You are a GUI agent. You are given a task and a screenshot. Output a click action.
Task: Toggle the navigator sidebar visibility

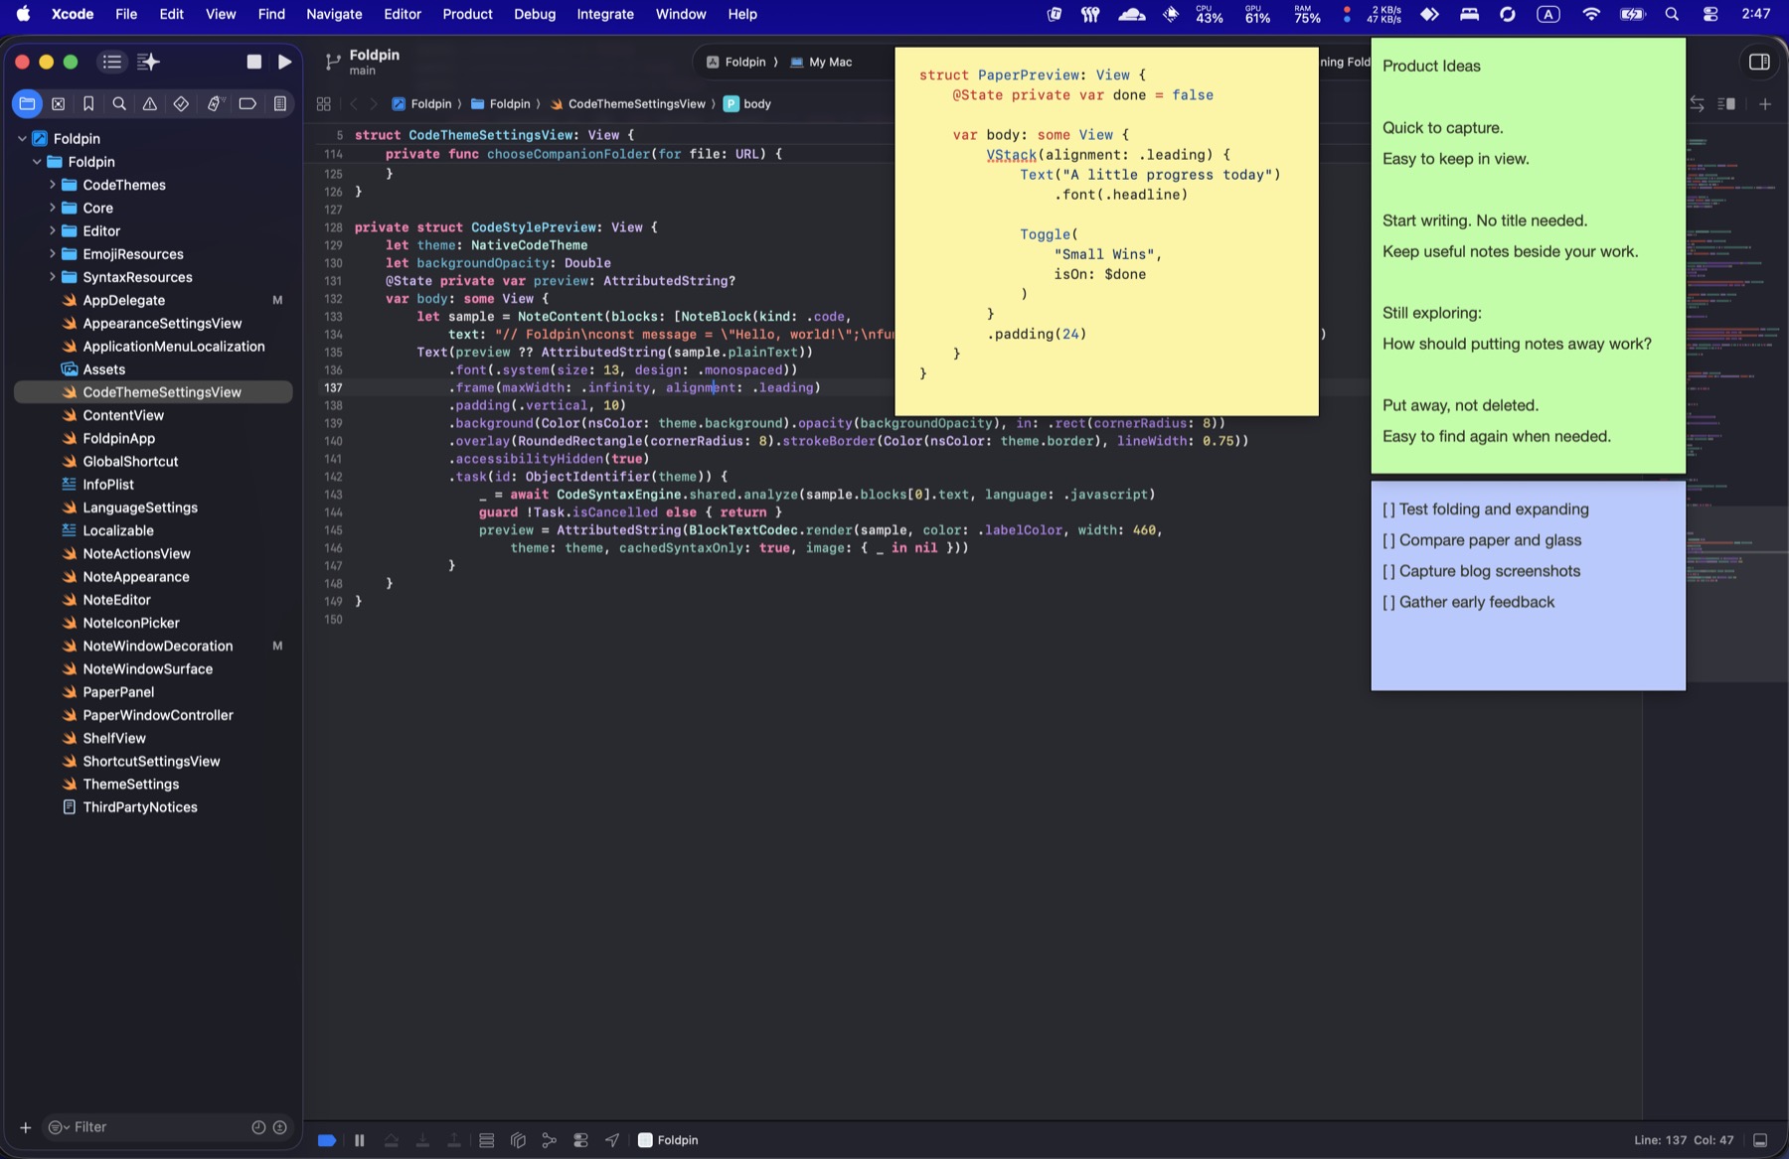(112, 62)
